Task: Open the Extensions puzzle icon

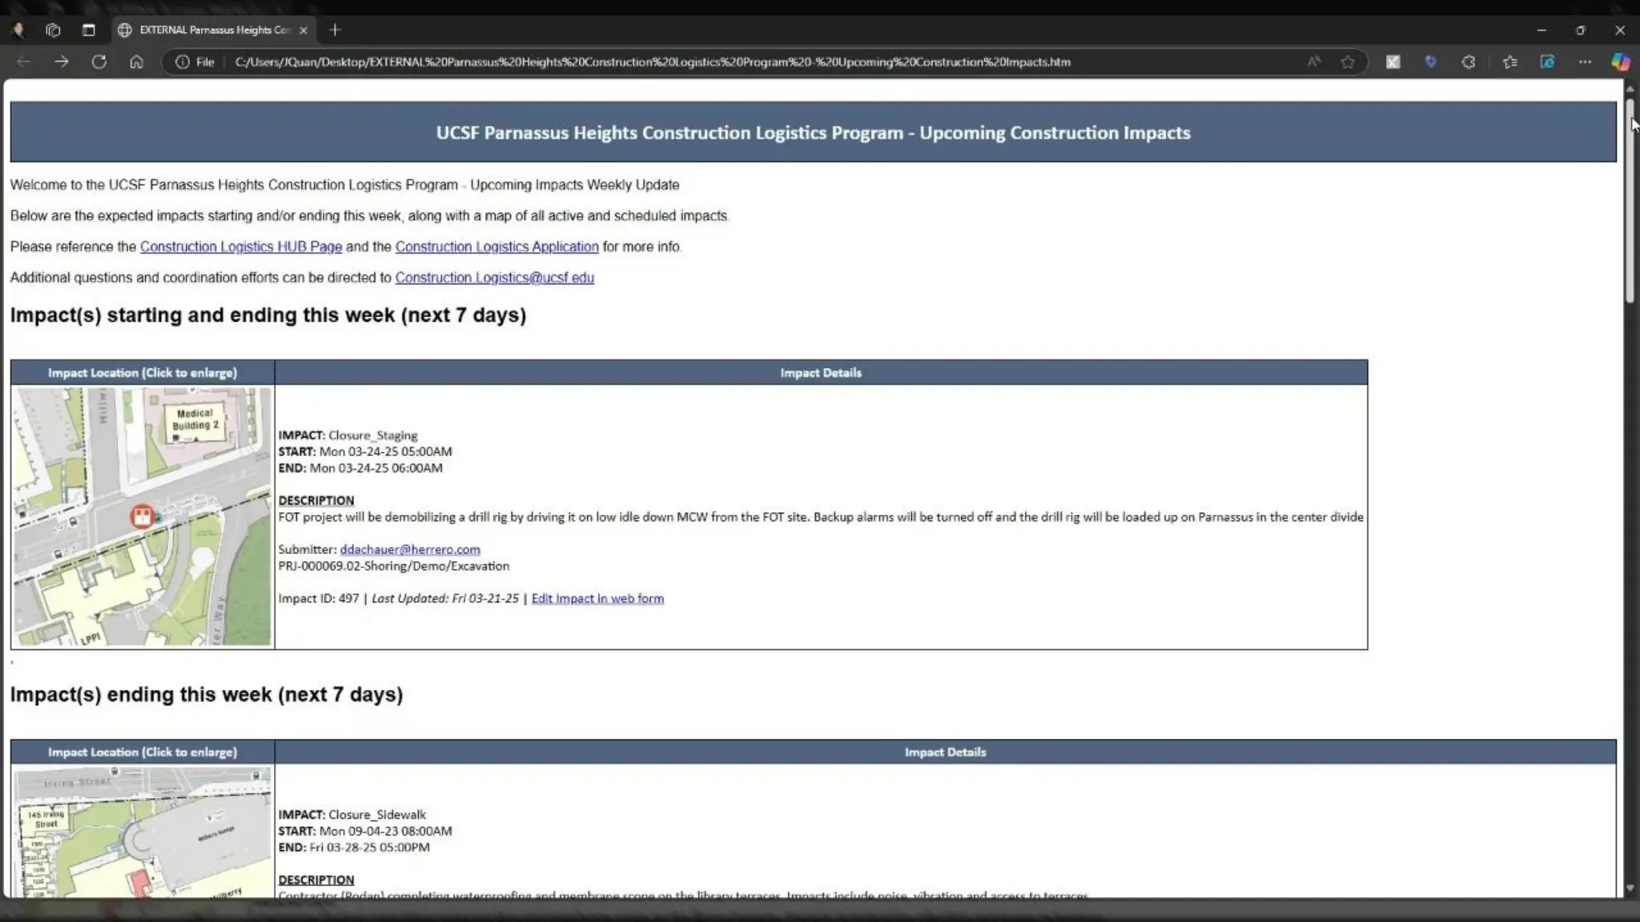Action: click(x=1468, y=62)
